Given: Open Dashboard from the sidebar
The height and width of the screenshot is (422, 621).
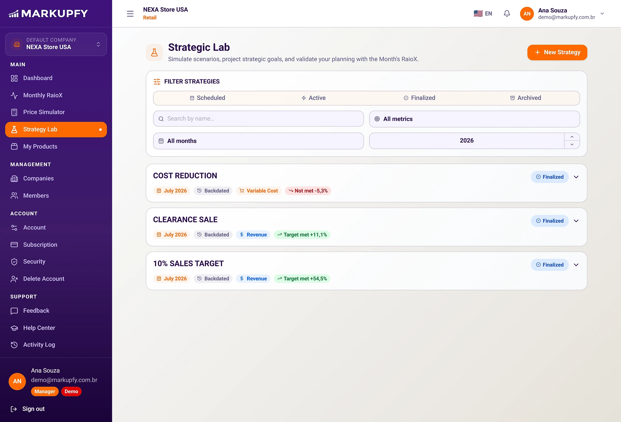Looking at the screenshot, I should click(x=56, y=78).
